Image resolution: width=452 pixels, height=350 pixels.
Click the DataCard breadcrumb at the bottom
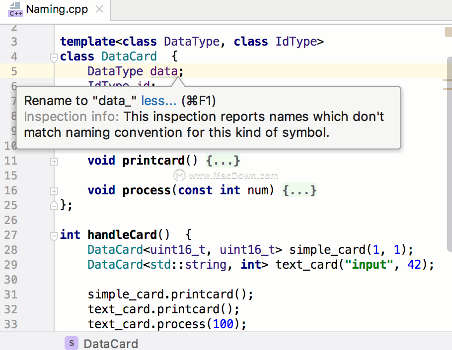point(111,344)
